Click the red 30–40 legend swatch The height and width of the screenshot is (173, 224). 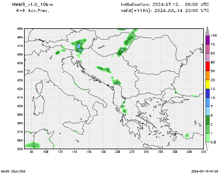pos(207,67)
